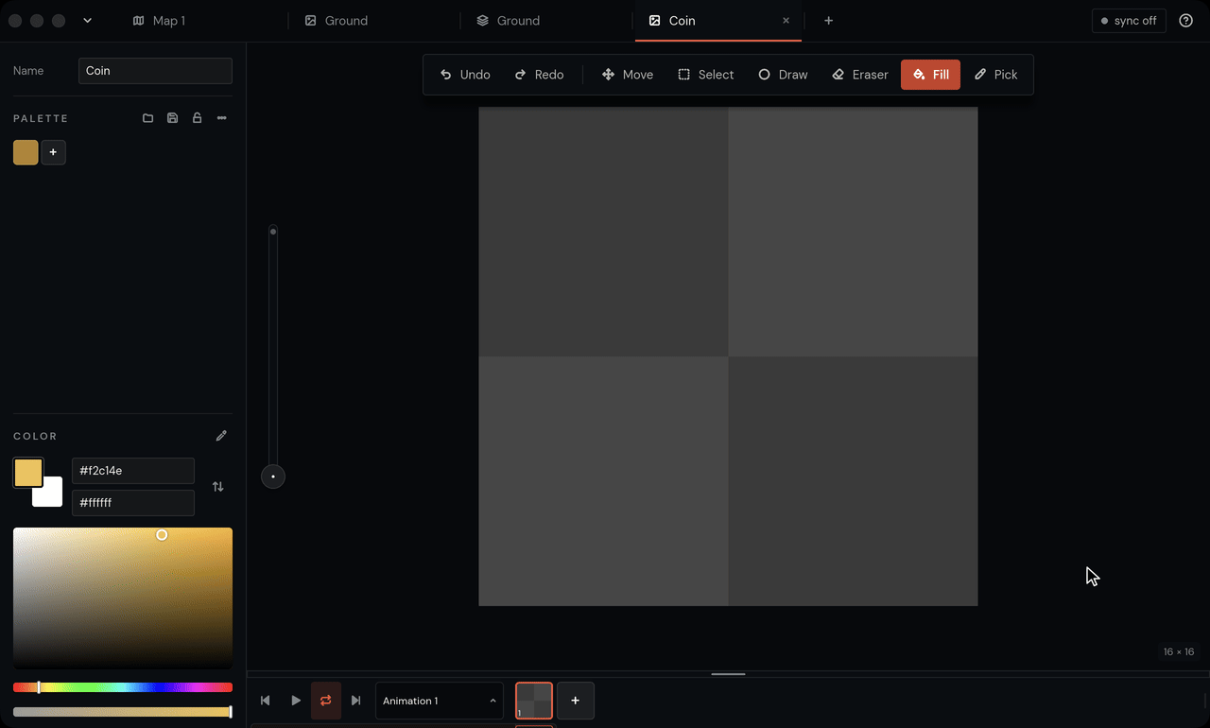The image size is (1210, 728).
Task: Edit the Name field containing Coin
Action: (155, 71)
